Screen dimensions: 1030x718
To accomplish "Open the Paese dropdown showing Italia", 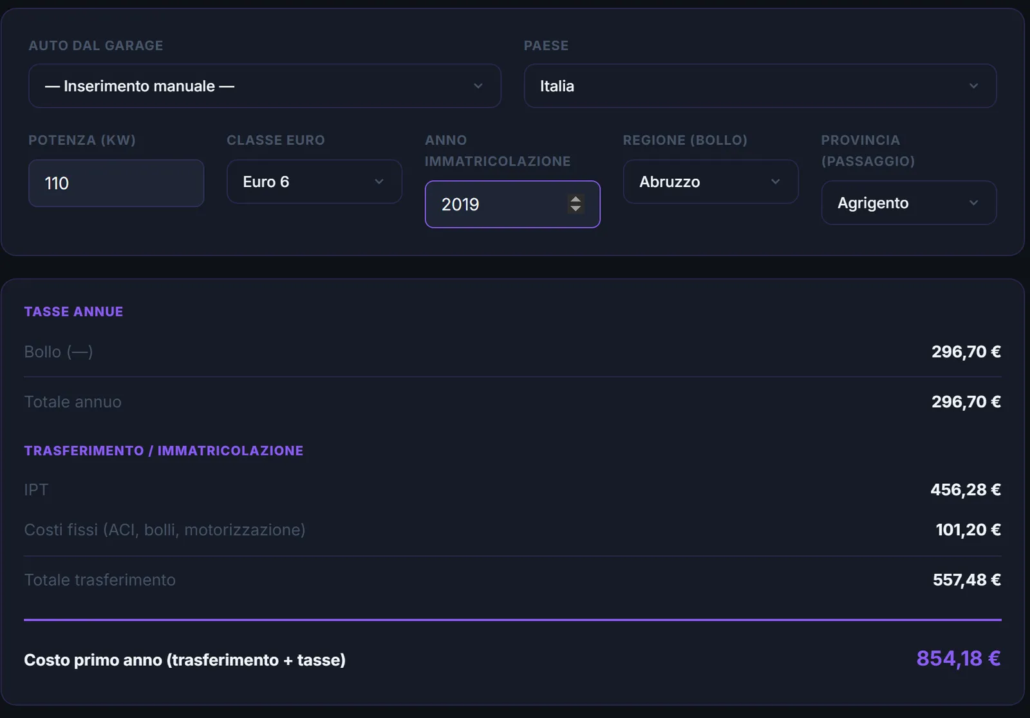I will pos(760,86).
